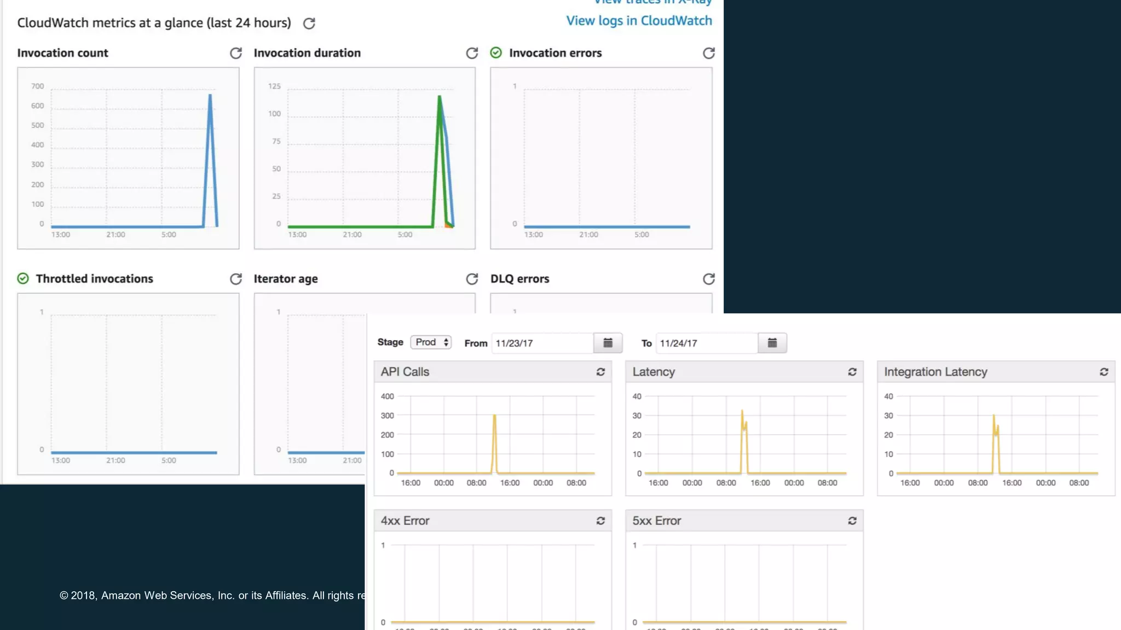This screenshot has height=630, width=1121.
Task: Refresh the 4xx Error panel
Action: (x=600, y=521)
